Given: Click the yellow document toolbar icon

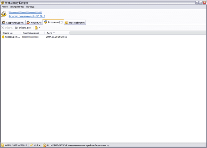Looking at the screenshot, I should tap(36, 28).
